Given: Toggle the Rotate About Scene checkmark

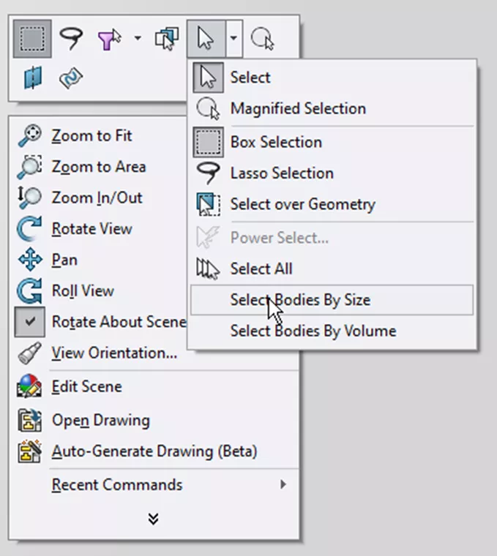Looking at the screenshot, I should point(30,322).
